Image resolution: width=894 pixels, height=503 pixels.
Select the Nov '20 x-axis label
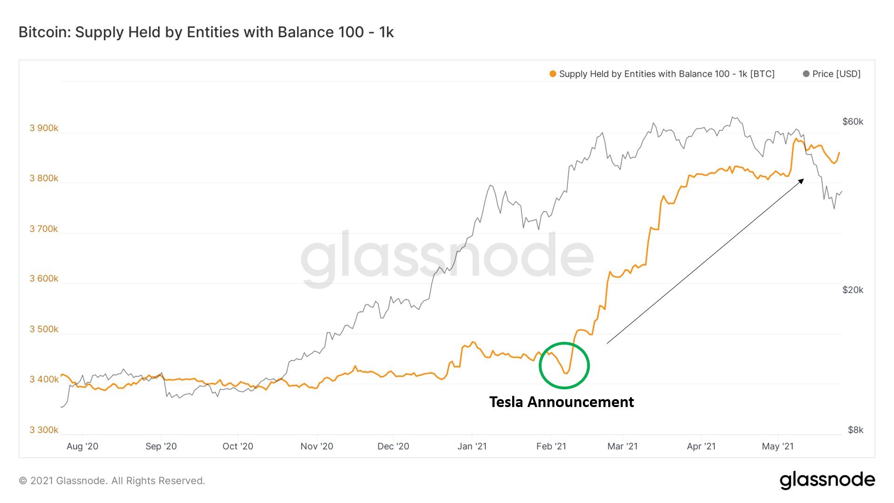(x=317, y=446)
